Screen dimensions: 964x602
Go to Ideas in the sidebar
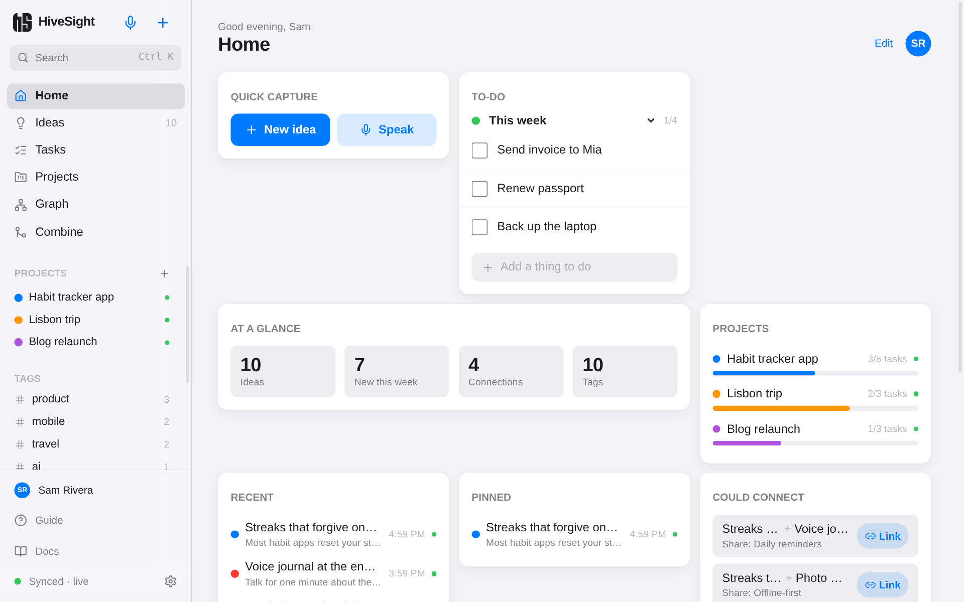pos(96,123)
